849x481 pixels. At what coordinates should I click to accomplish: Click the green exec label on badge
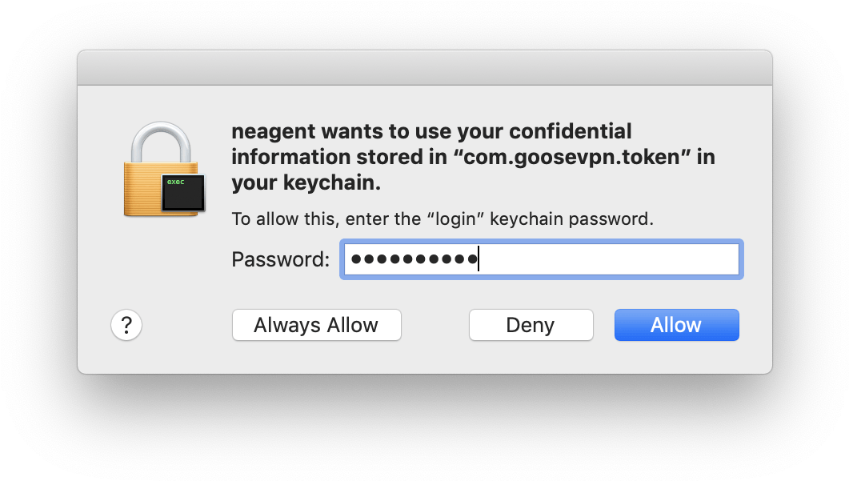175,182
